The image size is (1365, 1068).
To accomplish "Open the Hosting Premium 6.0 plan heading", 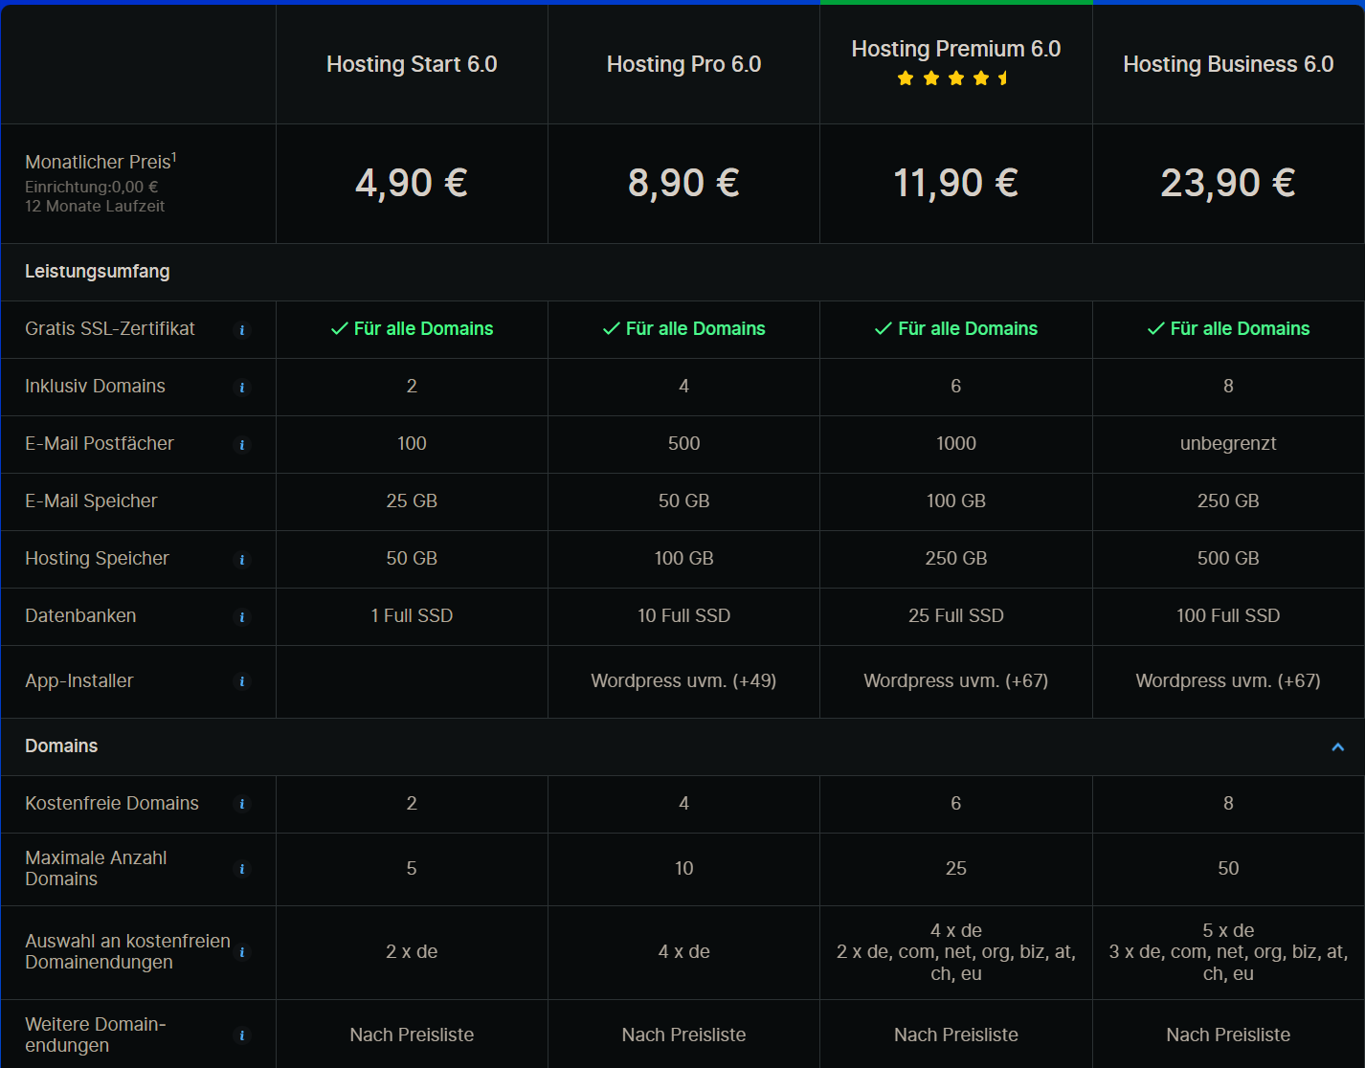I will pyautogui.click(x=956, y=49).
